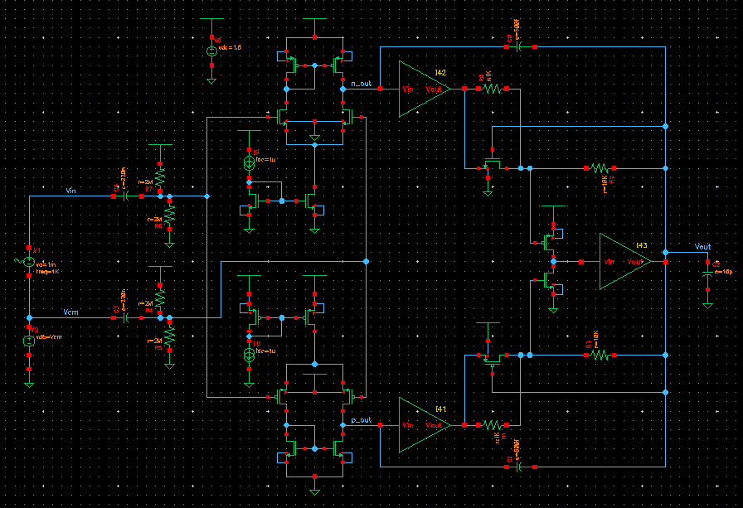The width and height of the screenshot is (743, 508).
Task: Select the bottom feedback capacitor below I41
Action: 519,467
